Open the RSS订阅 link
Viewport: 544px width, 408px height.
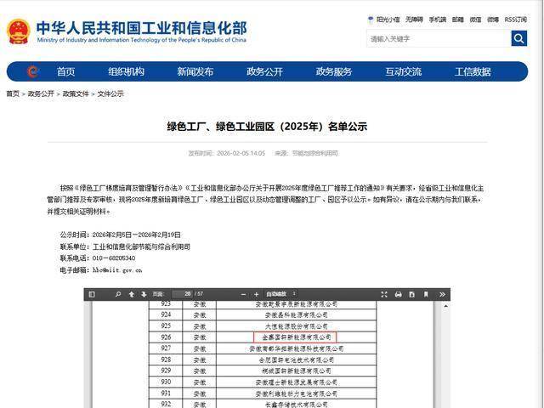tap(515, 19)
